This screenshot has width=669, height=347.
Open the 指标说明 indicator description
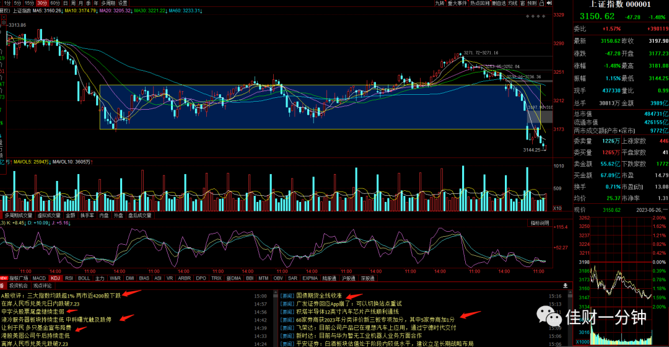point(540,223)
